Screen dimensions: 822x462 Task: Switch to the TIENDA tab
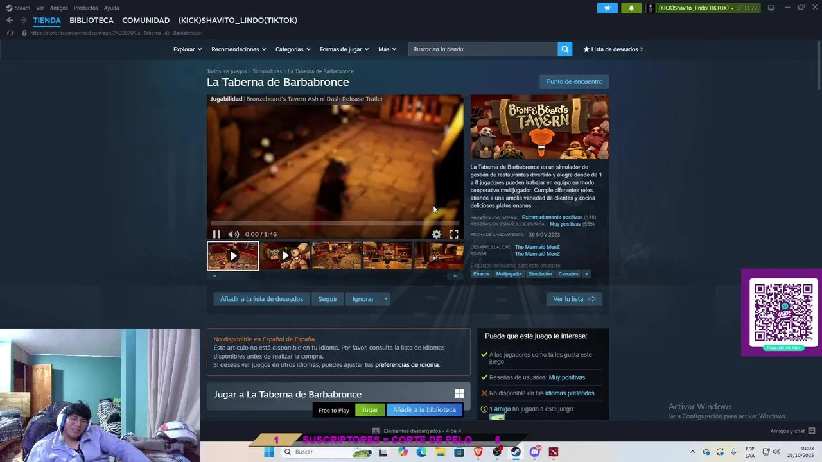[47, 21]
